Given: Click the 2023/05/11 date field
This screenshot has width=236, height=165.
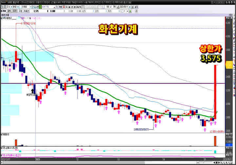Looking at the screenshot, I should (124, 7).
